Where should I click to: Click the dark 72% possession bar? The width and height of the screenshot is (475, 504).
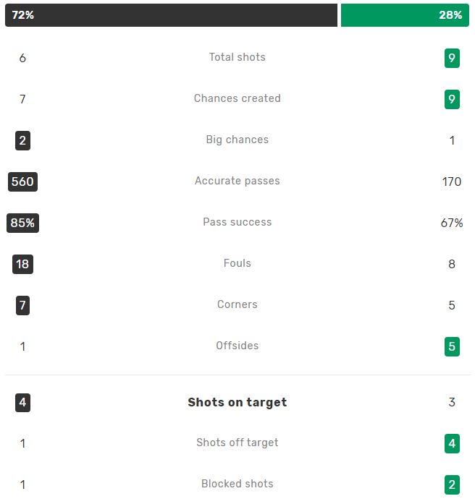click(x=171, y=15)
